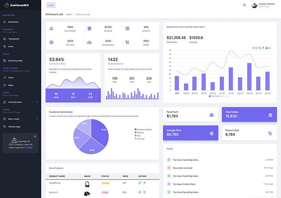Click the downloads cloud icon
Image resolution: width=281 pixels, height=198 pixels.
89,42
